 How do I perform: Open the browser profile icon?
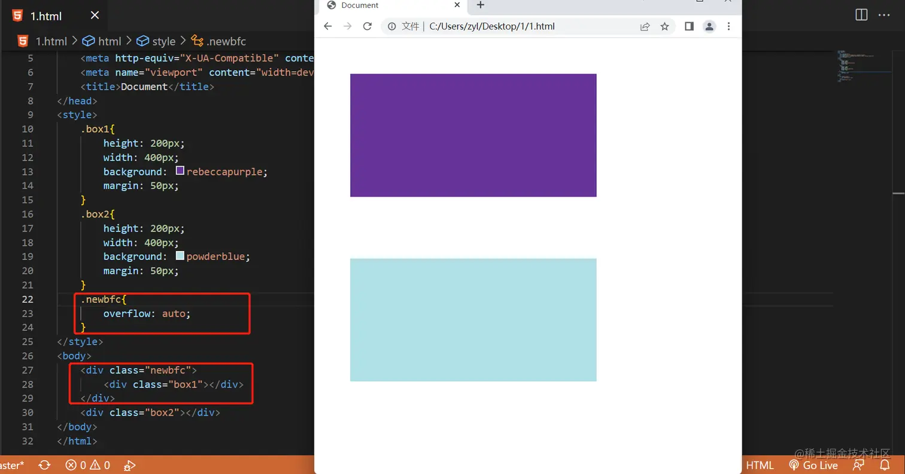[x=709, y=26]
